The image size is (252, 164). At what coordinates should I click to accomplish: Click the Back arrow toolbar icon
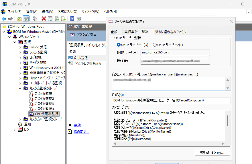coord(4,19)
